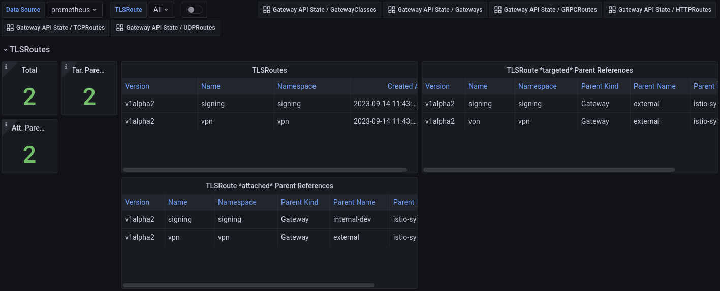Click signing row timestamp in TLSRoutes table
Image resolution: width=720 pixels, height=291 pixels.
click(x=384, y=104)
